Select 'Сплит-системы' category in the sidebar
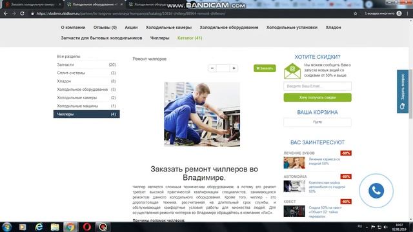The image size is (413, 232). pyautogui.click(x=86, y=73)
